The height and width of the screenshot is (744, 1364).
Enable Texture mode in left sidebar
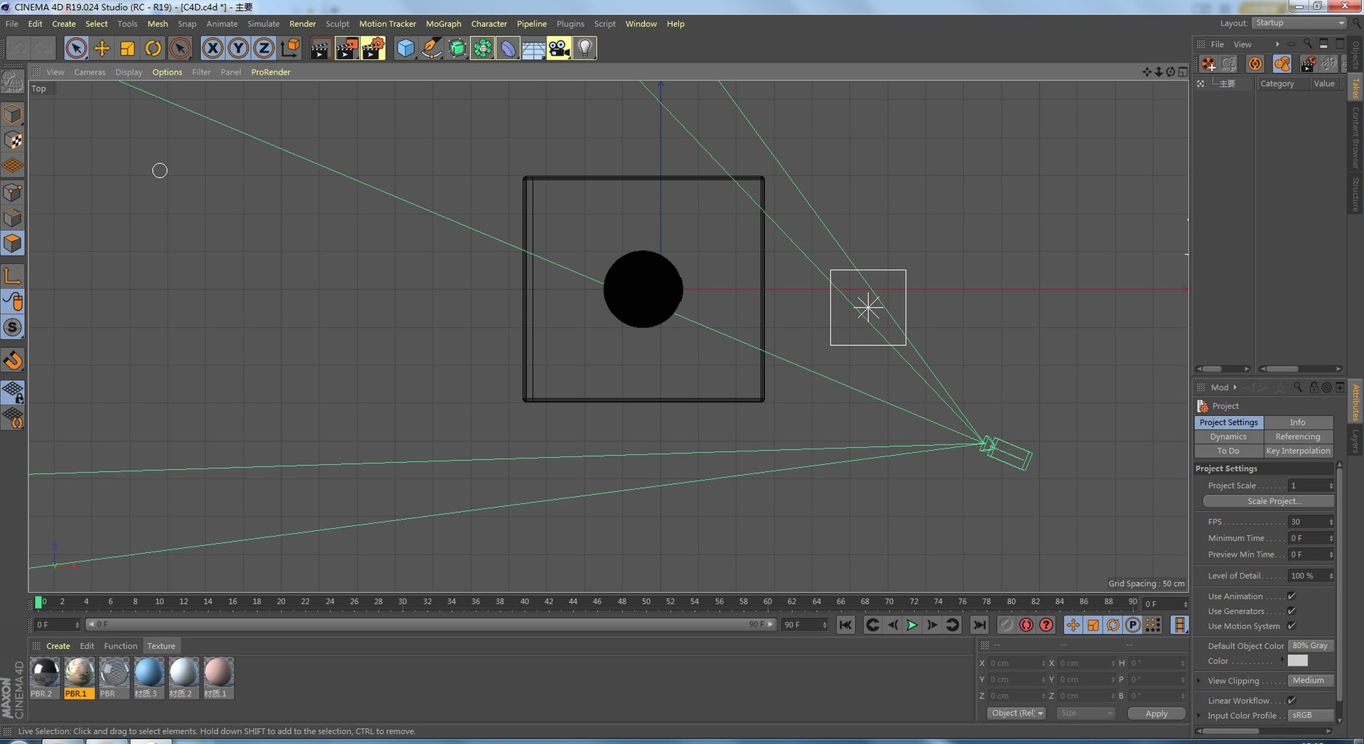tap(13, 140)
